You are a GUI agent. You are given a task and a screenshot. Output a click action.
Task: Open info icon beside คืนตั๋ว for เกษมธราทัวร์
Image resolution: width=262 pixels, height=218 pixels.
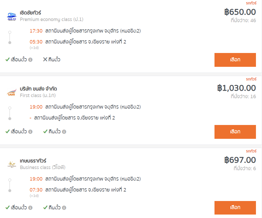tap(64, 208)
